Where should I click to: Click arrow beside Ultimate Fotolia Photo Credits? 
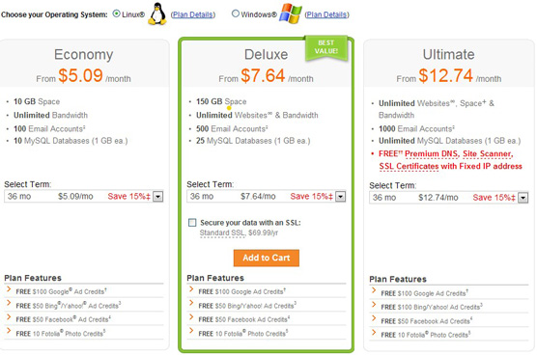374,333
